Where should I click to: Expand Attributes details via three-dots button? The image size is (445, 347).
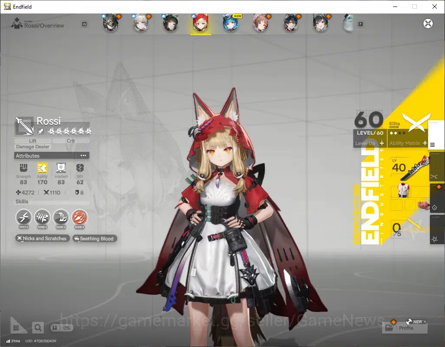[83, 155]
